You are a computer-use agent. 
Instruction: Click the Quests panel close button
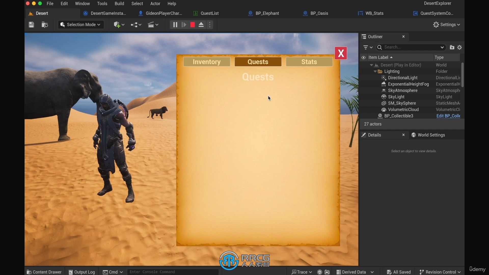click(x=341, y=53)
